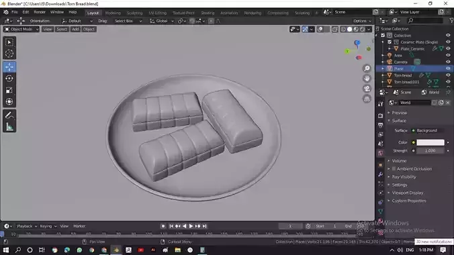Image resolution: width=454 pixels, height=255 pixels.
Task: Open the viewport View menu
Action: [x=48, y=30]
